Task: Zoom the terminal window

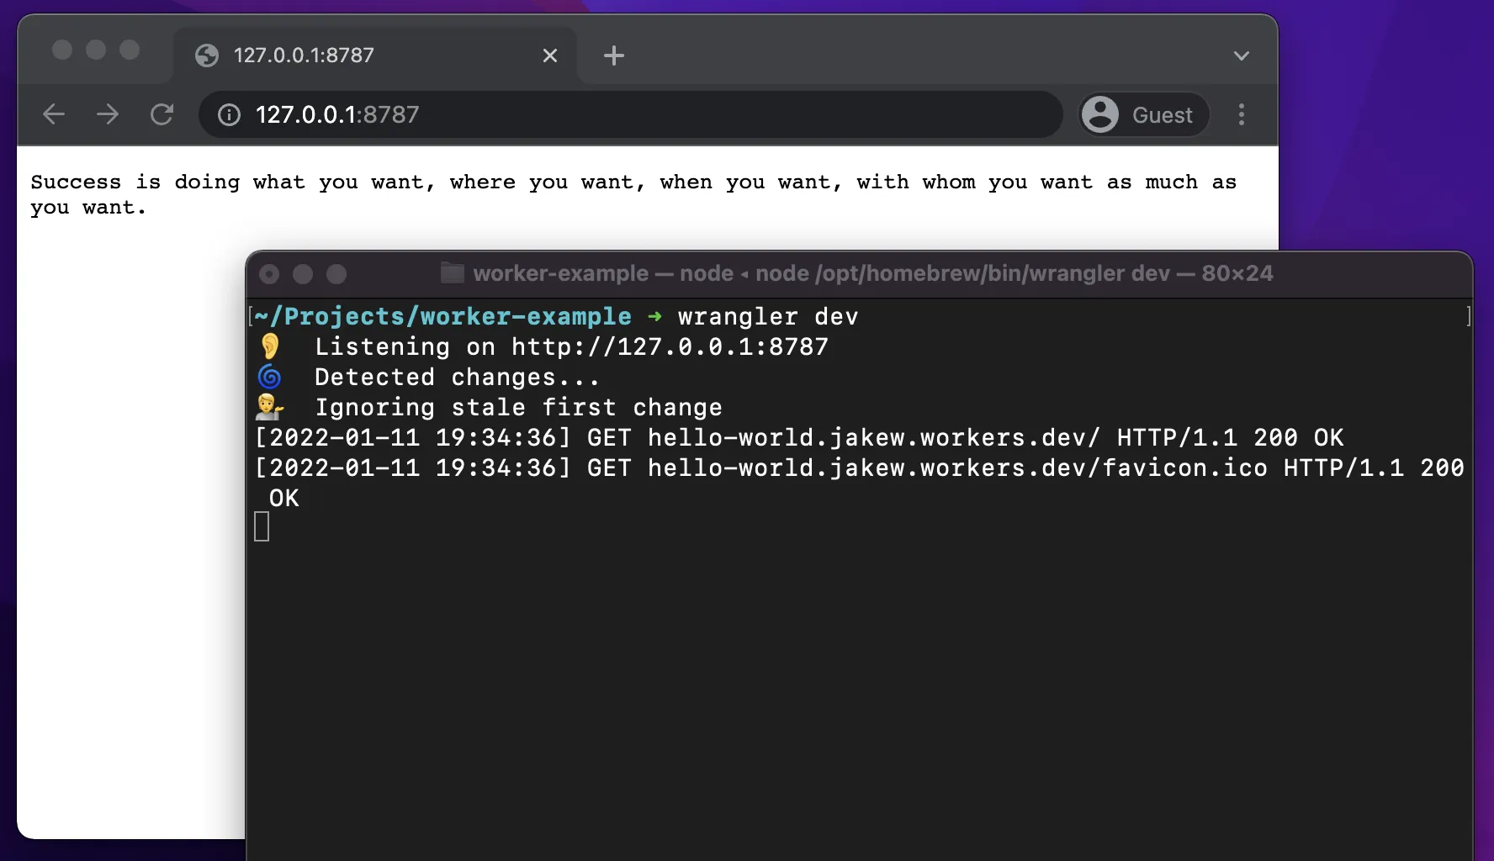Action: tap(336, 274)
